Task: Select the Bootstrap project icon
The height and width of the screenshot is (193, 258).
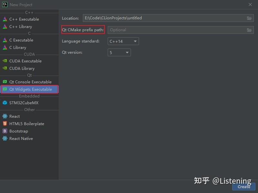Action: [x=5, y=131]
